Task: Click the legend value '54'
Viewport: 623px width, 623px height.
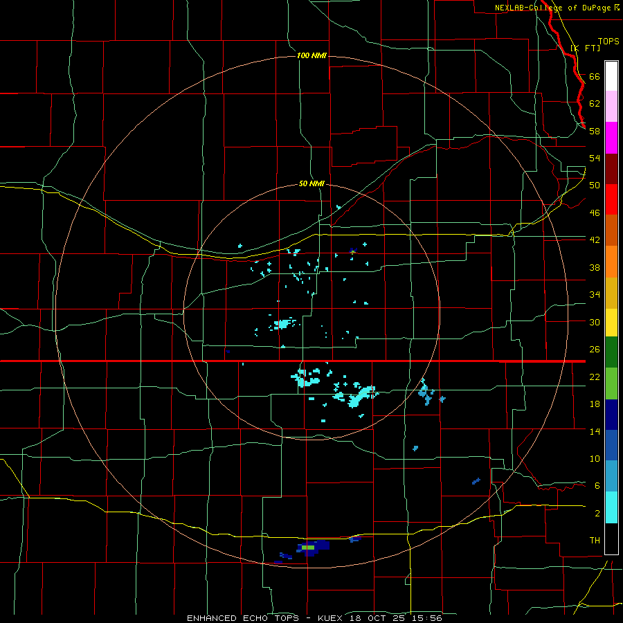Action: (x=595, y=158)
